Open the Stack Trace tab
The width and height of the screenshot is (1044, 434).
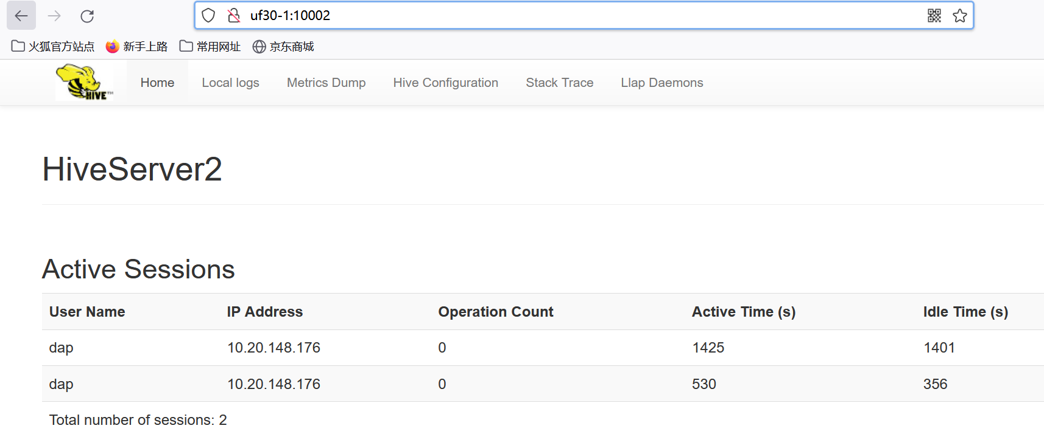point(559,83)
